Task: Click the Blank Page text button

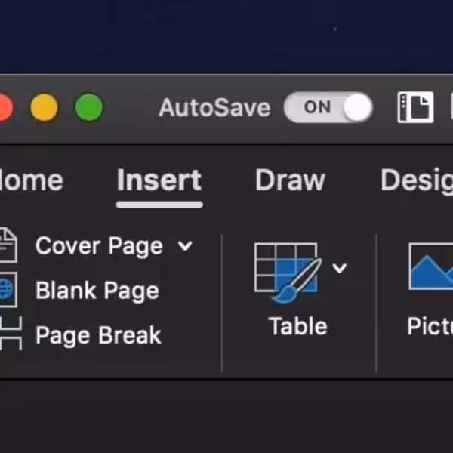Action: click(97, 291)
